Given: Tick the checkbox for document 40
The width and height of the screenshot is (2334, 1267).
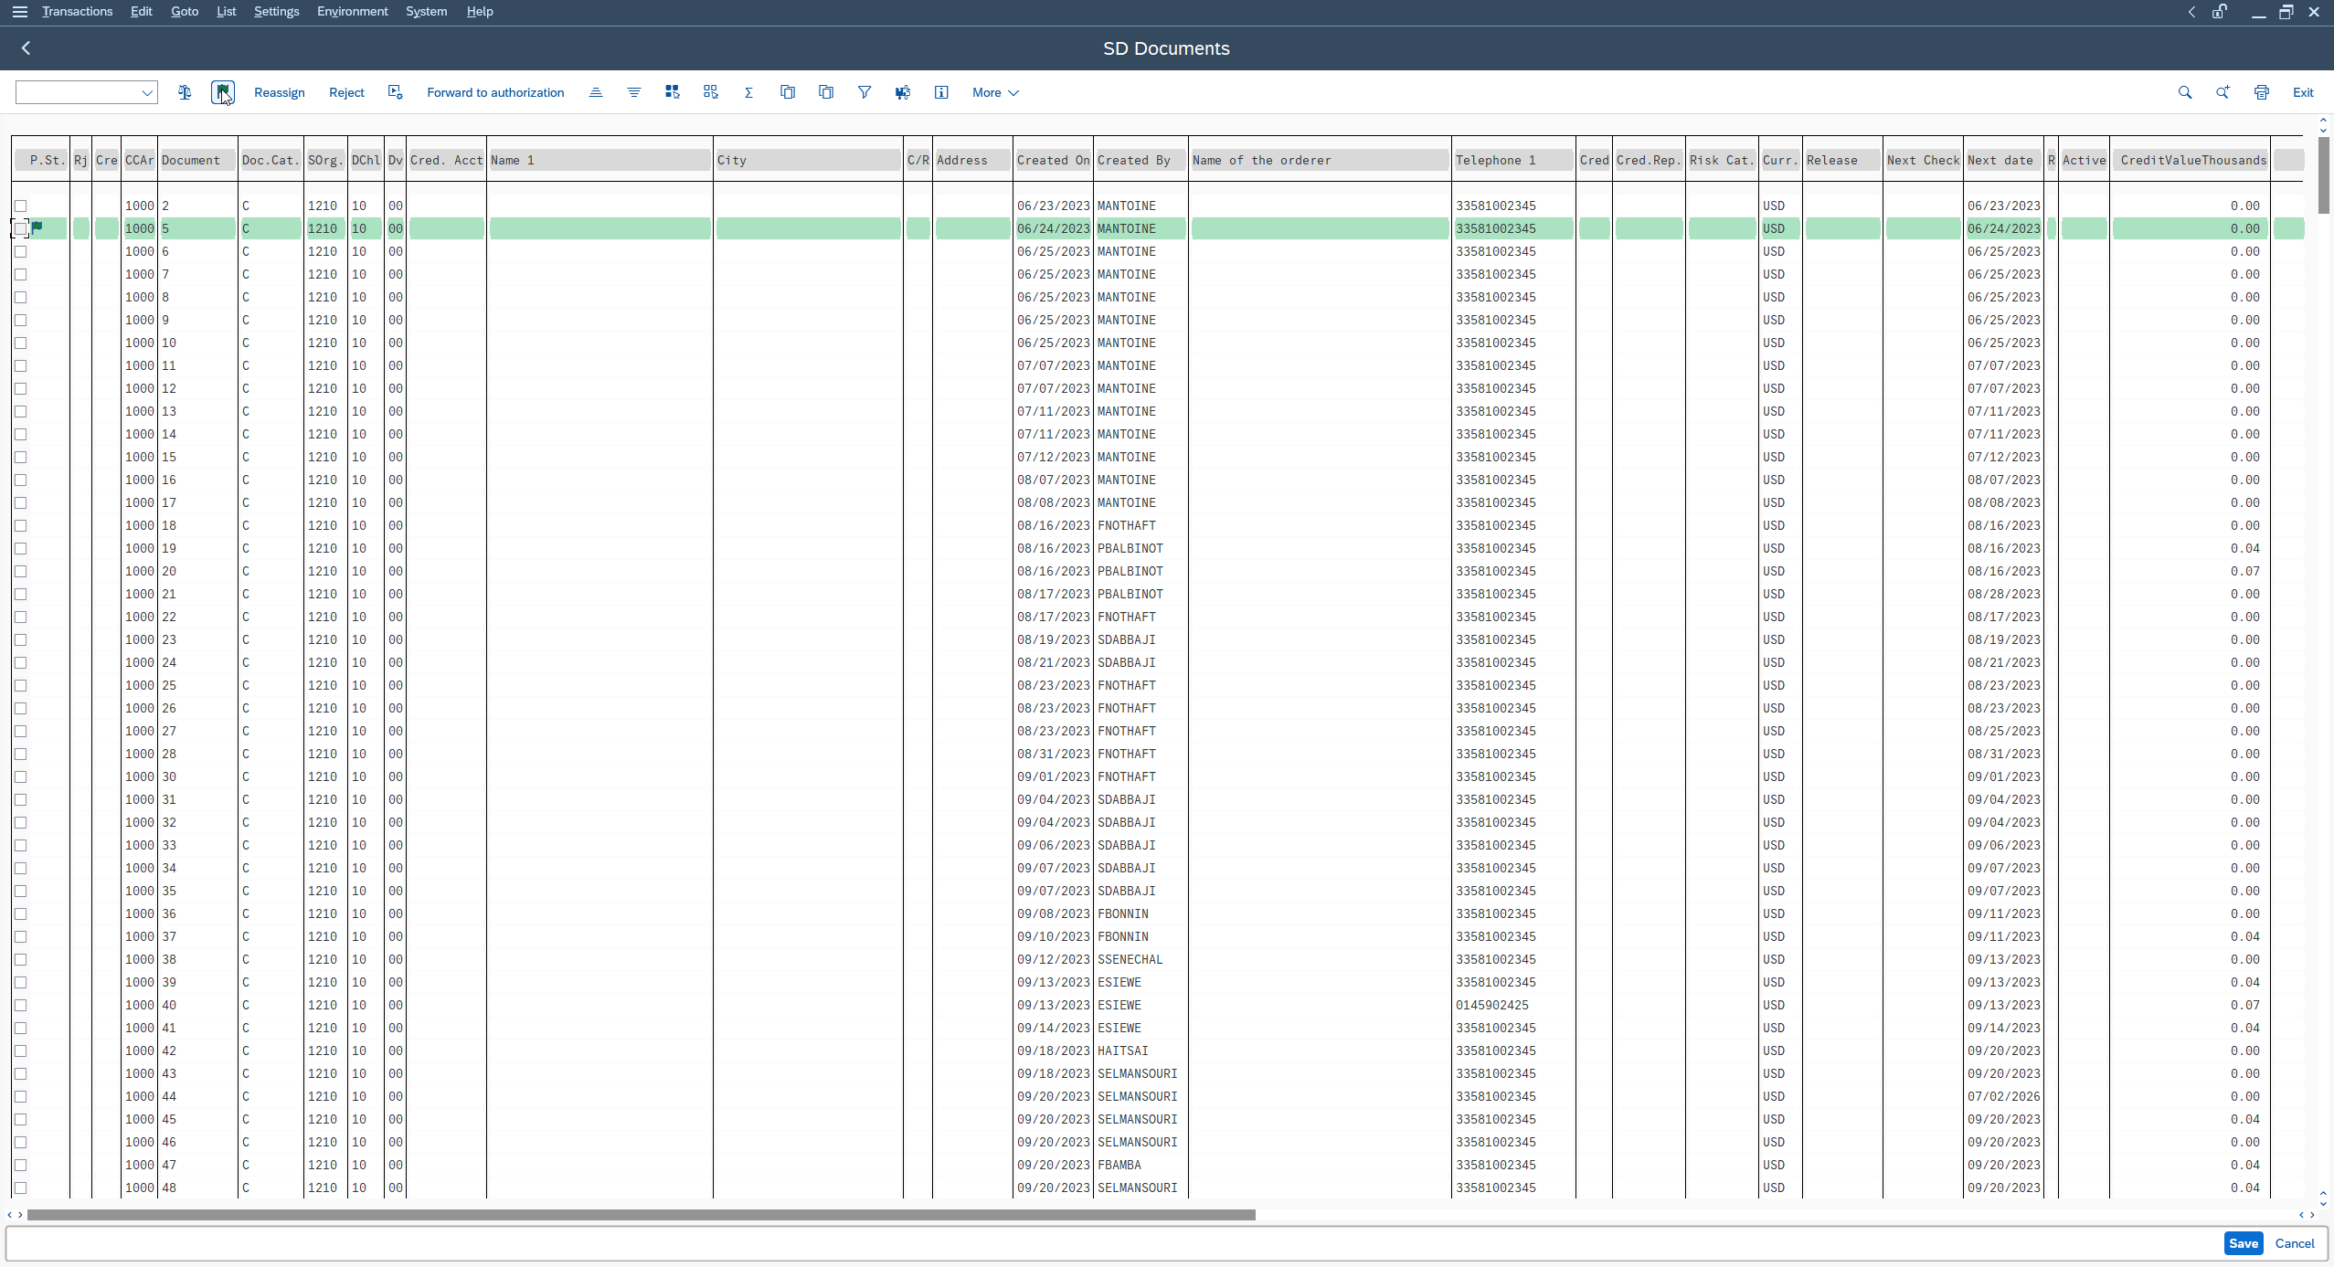Looking at the screenshot, I should (20, 1006).
